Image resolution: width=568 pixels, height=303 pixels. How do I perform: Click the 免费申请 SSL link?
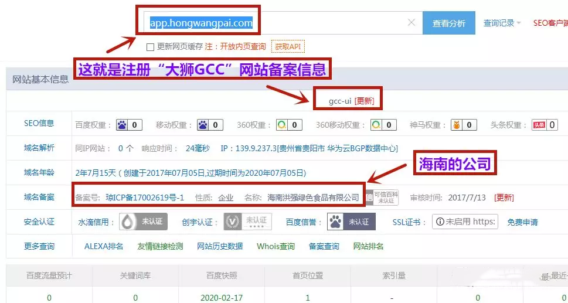coord(522,222)
